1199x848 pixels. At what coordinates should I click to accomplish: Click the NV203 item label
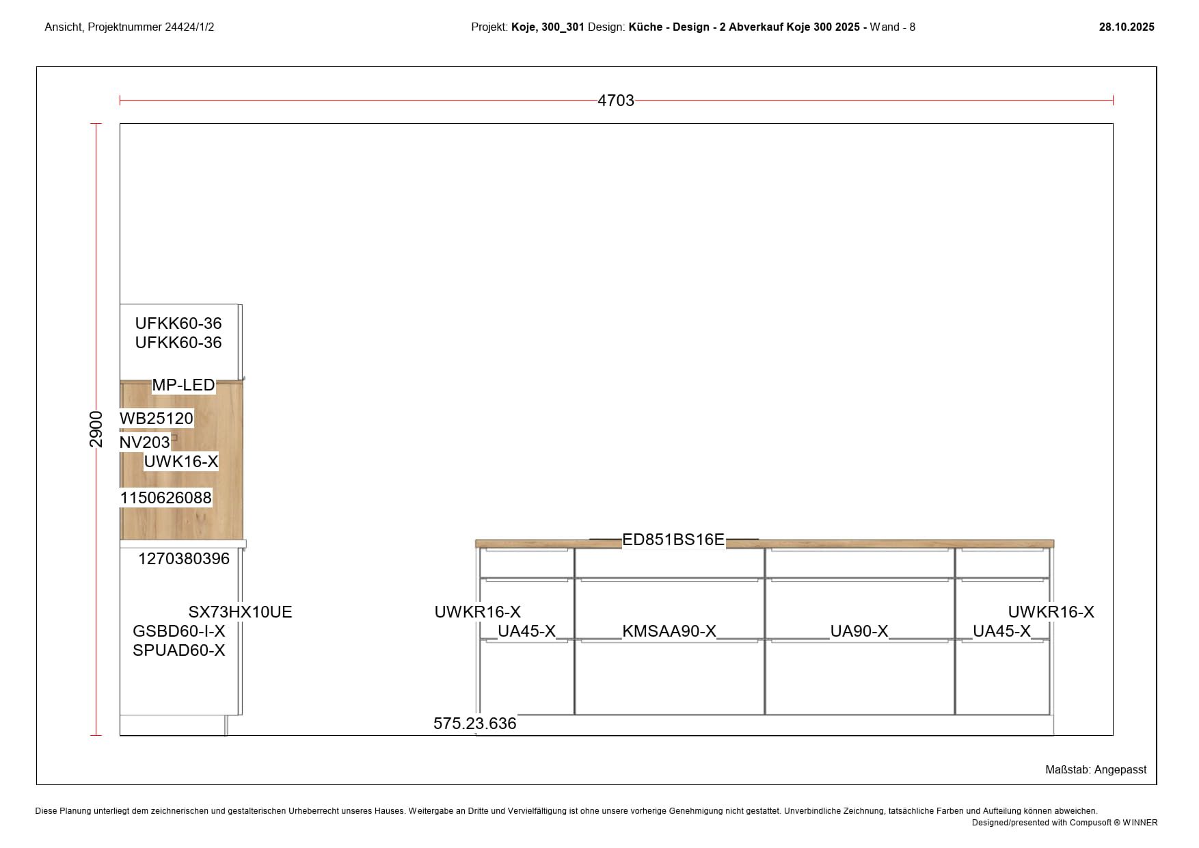pos(144,442)
